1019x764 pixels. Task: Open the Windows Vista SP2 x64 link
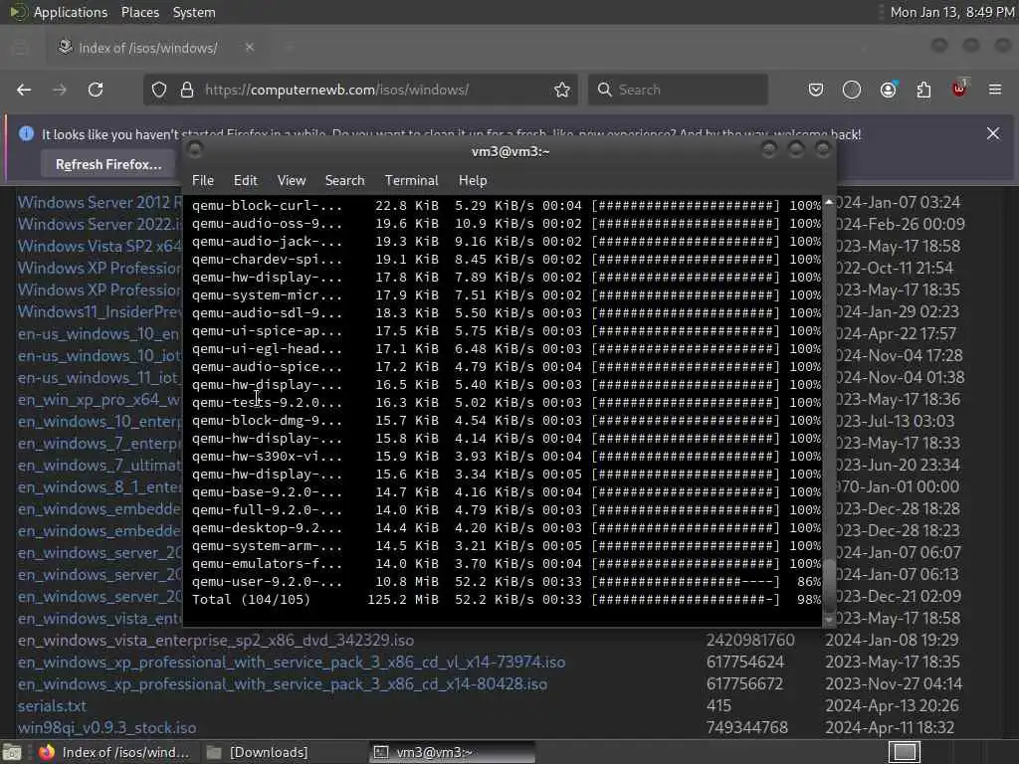click(x=101, y=247)
